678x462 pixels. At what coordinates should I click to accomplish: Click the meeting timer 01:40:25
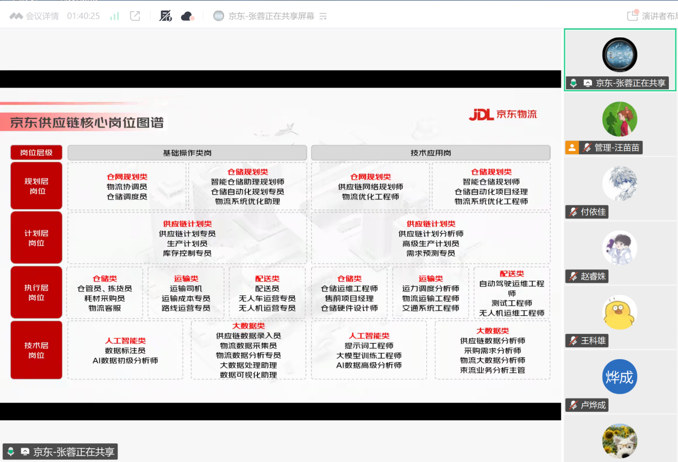(x=83, y=16)
